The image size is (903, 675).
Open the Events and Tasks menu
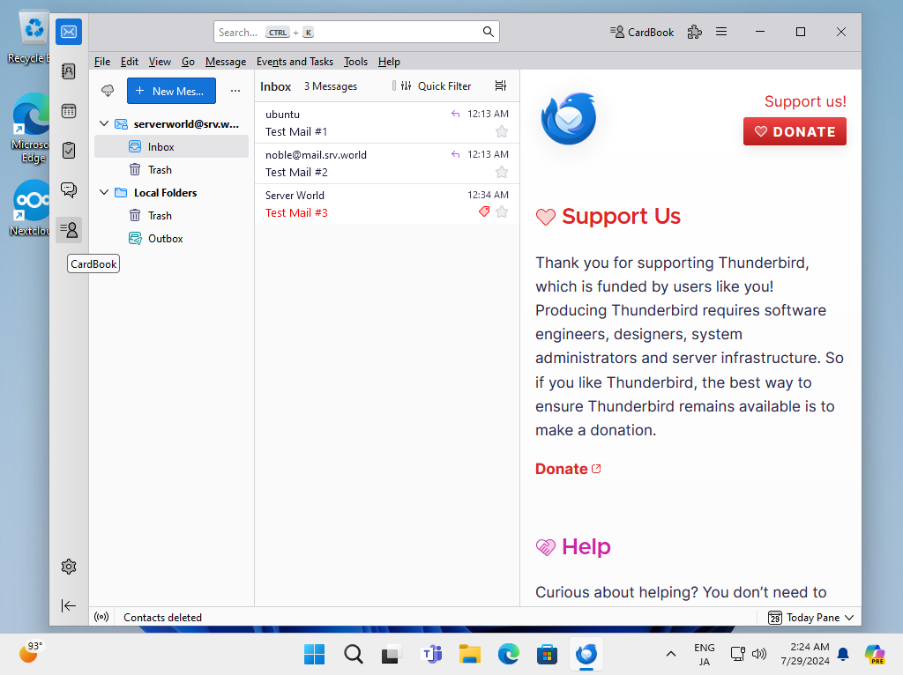pos(295,62)
